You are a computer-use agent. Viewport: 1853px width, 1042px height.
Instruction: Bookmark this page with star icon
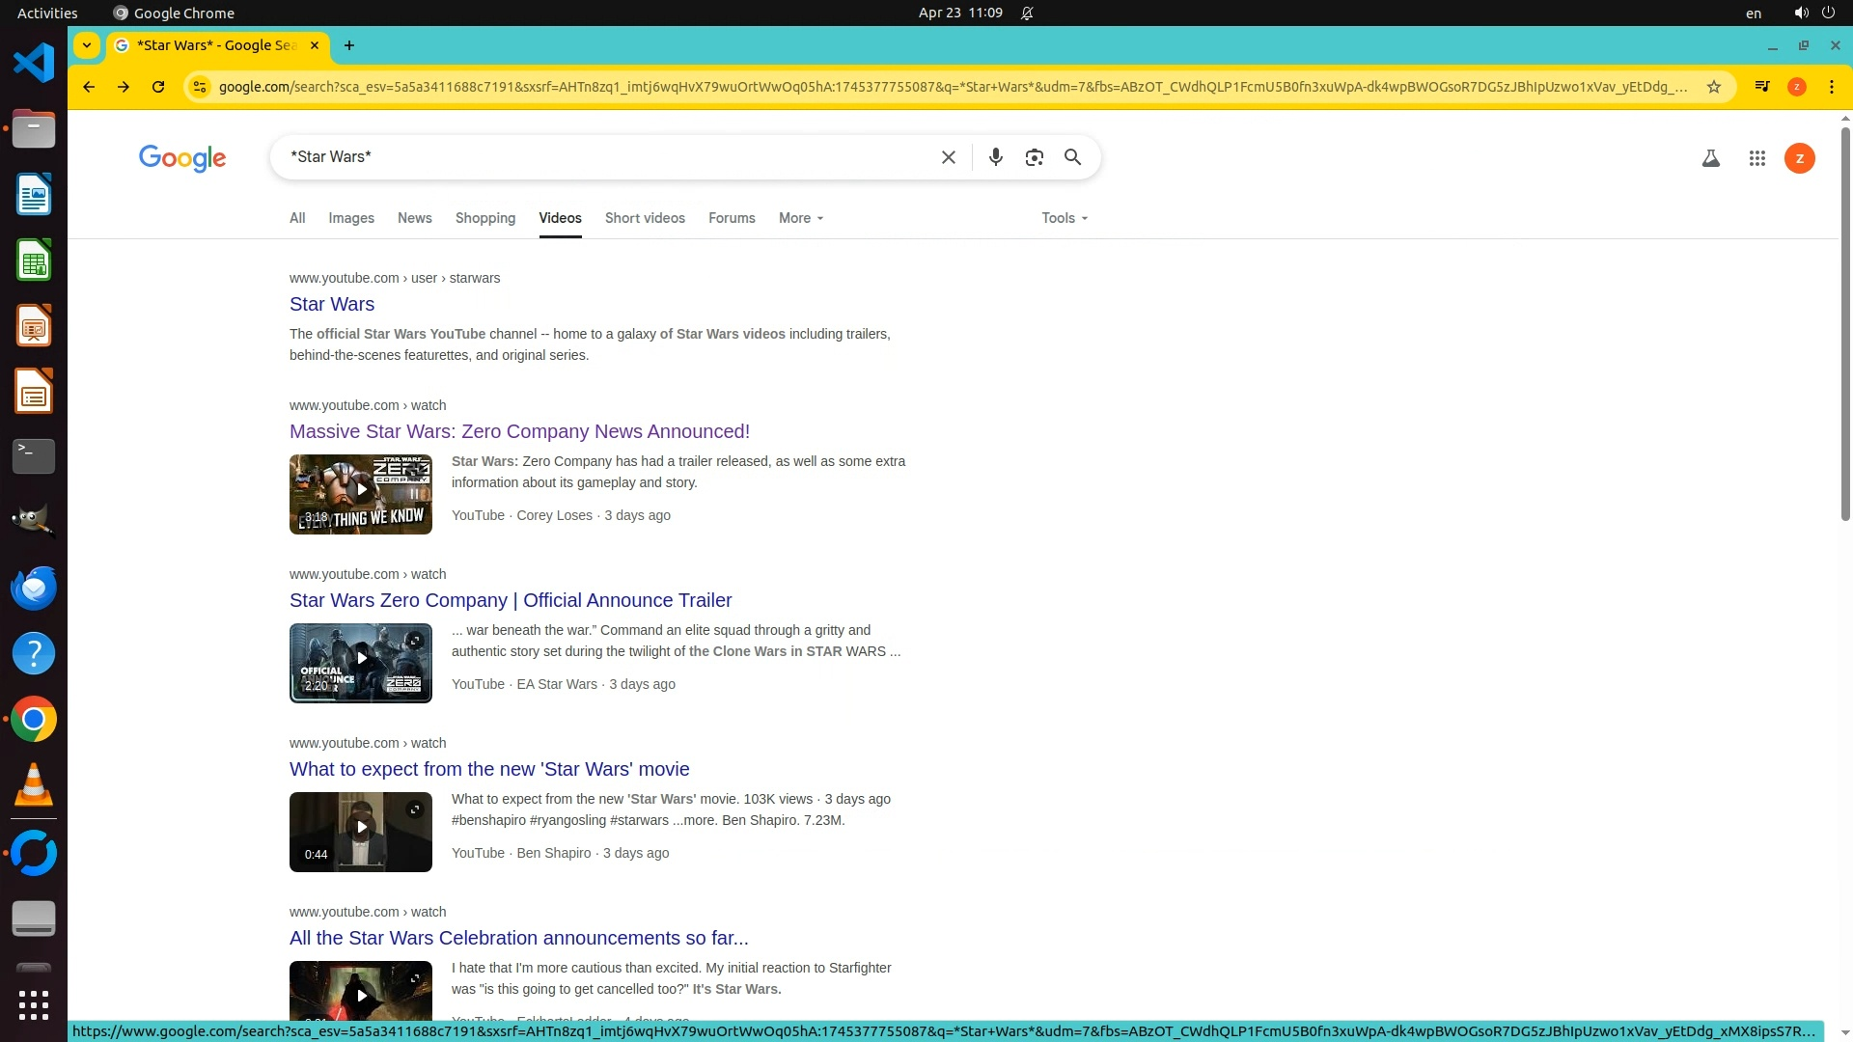pos(1714,87)
